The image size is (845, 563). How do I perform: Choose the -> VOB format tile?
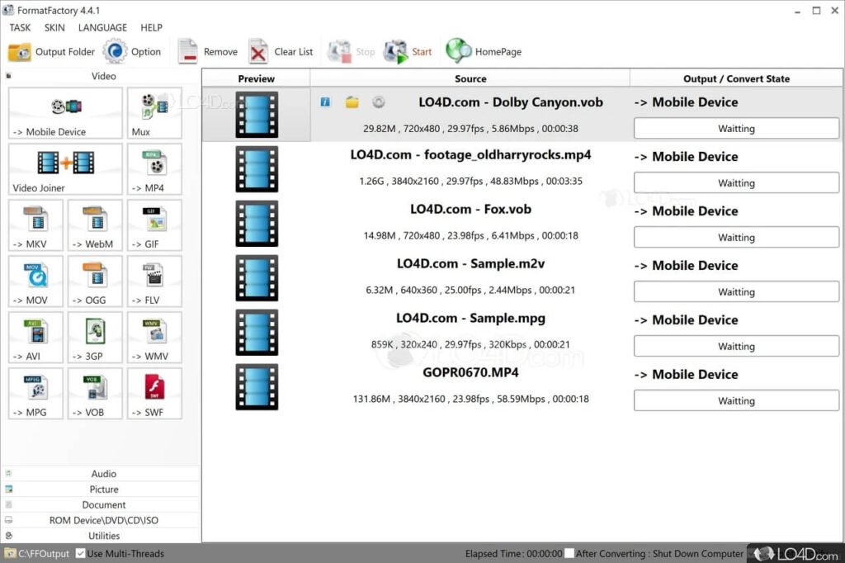pos(95,394)
